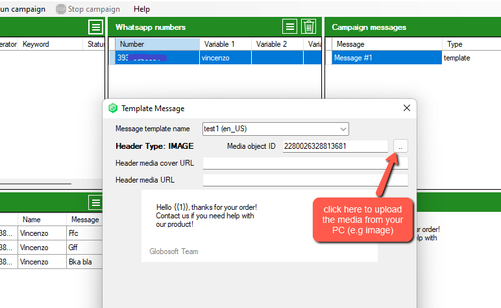Viewport: 501px width, 308px height.
Task: Click the '..' media upload browse button
Action: point(400,146)
